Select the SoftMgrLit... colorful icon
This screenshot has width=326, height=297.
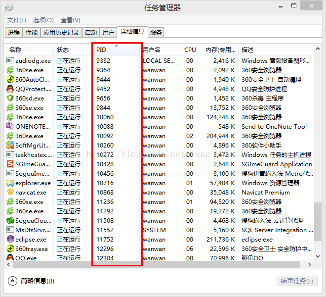[10, 145]
